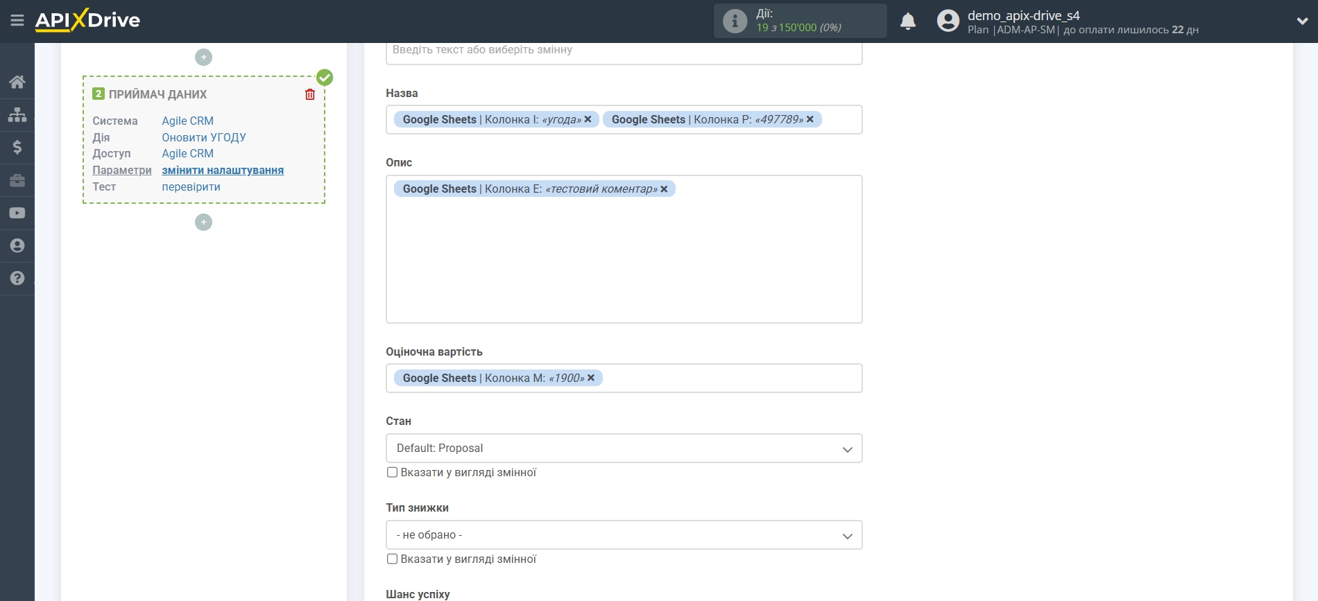Remove the Колонка M «1900» tag
1318x601 pixels.
point(591,378)
